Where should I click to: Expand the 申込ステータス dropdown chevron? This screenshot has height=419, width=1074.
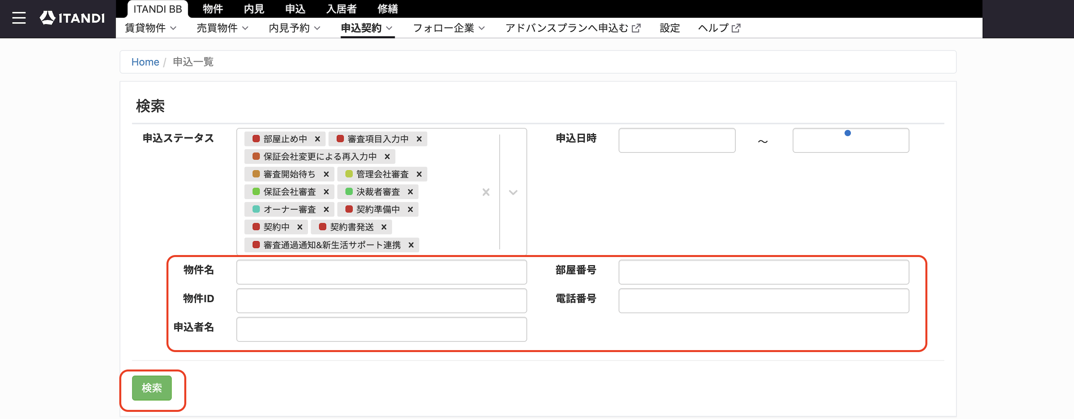tap(513, 192)
